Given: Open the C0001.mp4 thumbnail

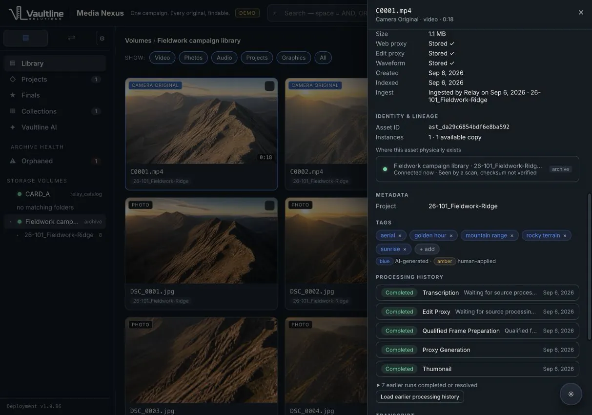Looking at the screenshot, I should (x=202, y=121).
